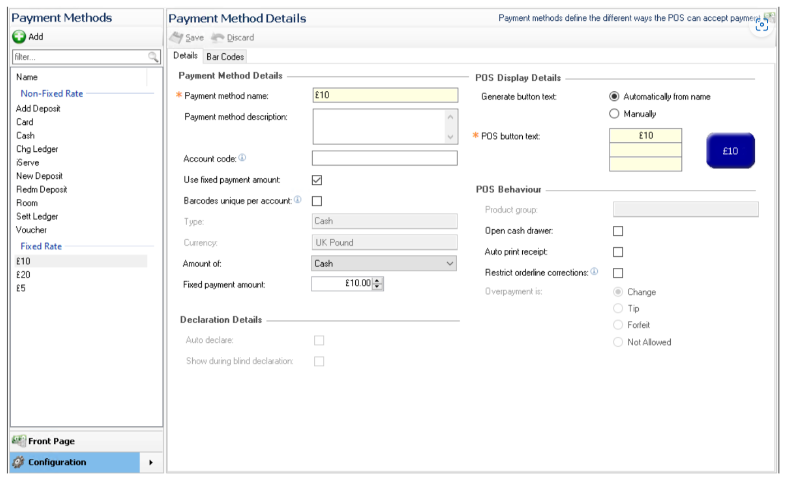785x479 pixels.
Task: Click the magnifier icon in filter box
Action: tap(153, 57)
